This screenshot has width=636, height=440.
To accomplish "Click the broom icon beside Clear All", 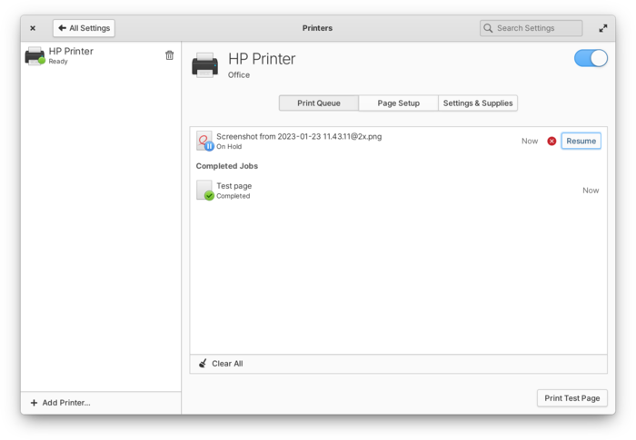I will pos(203,364).
